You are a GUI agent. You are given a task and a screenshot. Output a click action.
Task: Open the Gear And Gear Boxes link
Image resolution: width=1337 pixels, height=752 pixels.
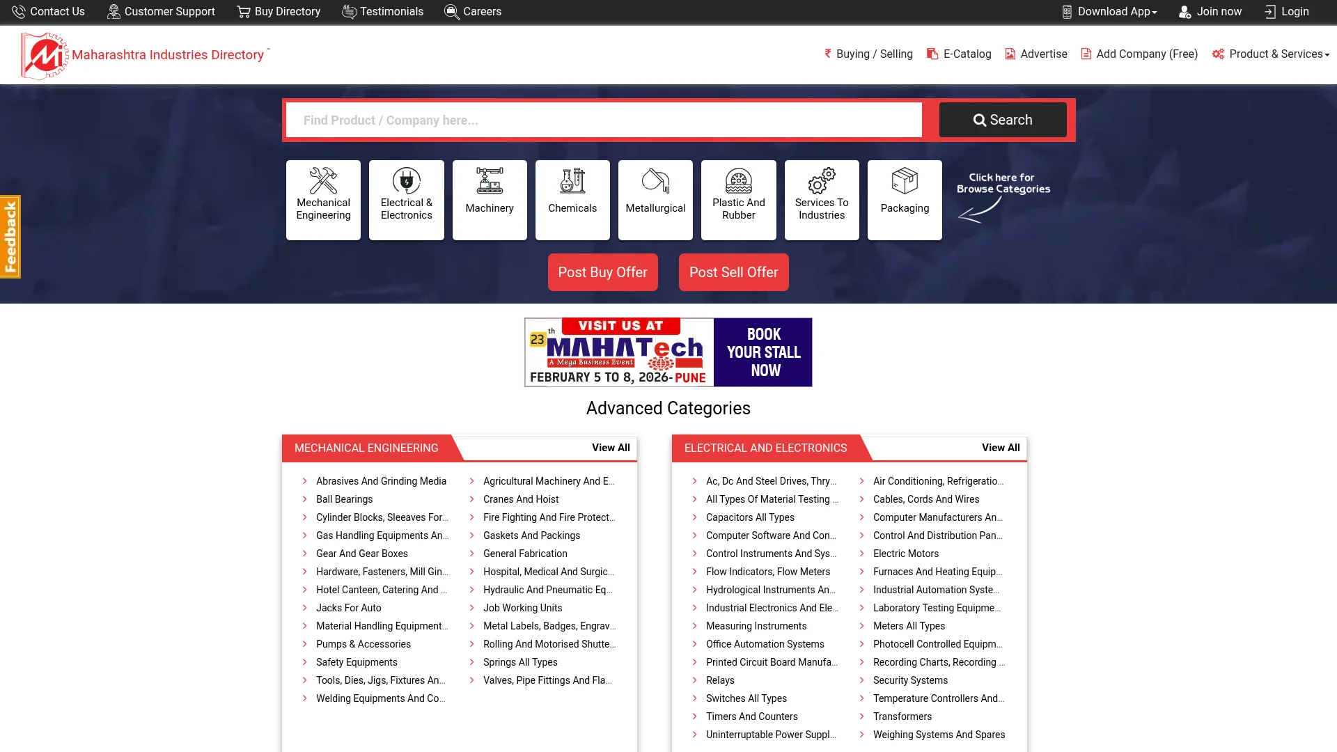(362, 554)
